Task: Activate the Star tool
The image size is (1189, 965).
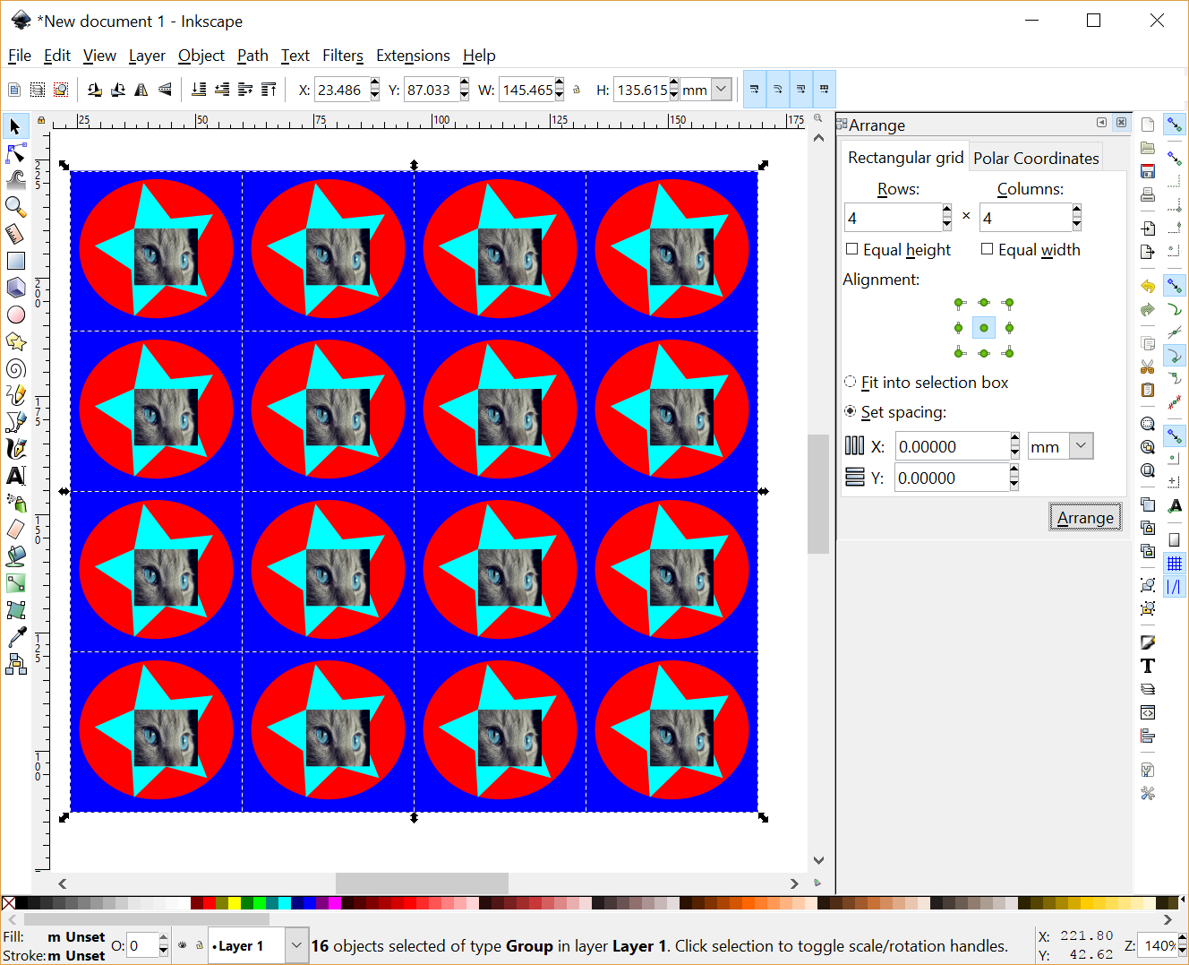Action: (x=15, y=341)
